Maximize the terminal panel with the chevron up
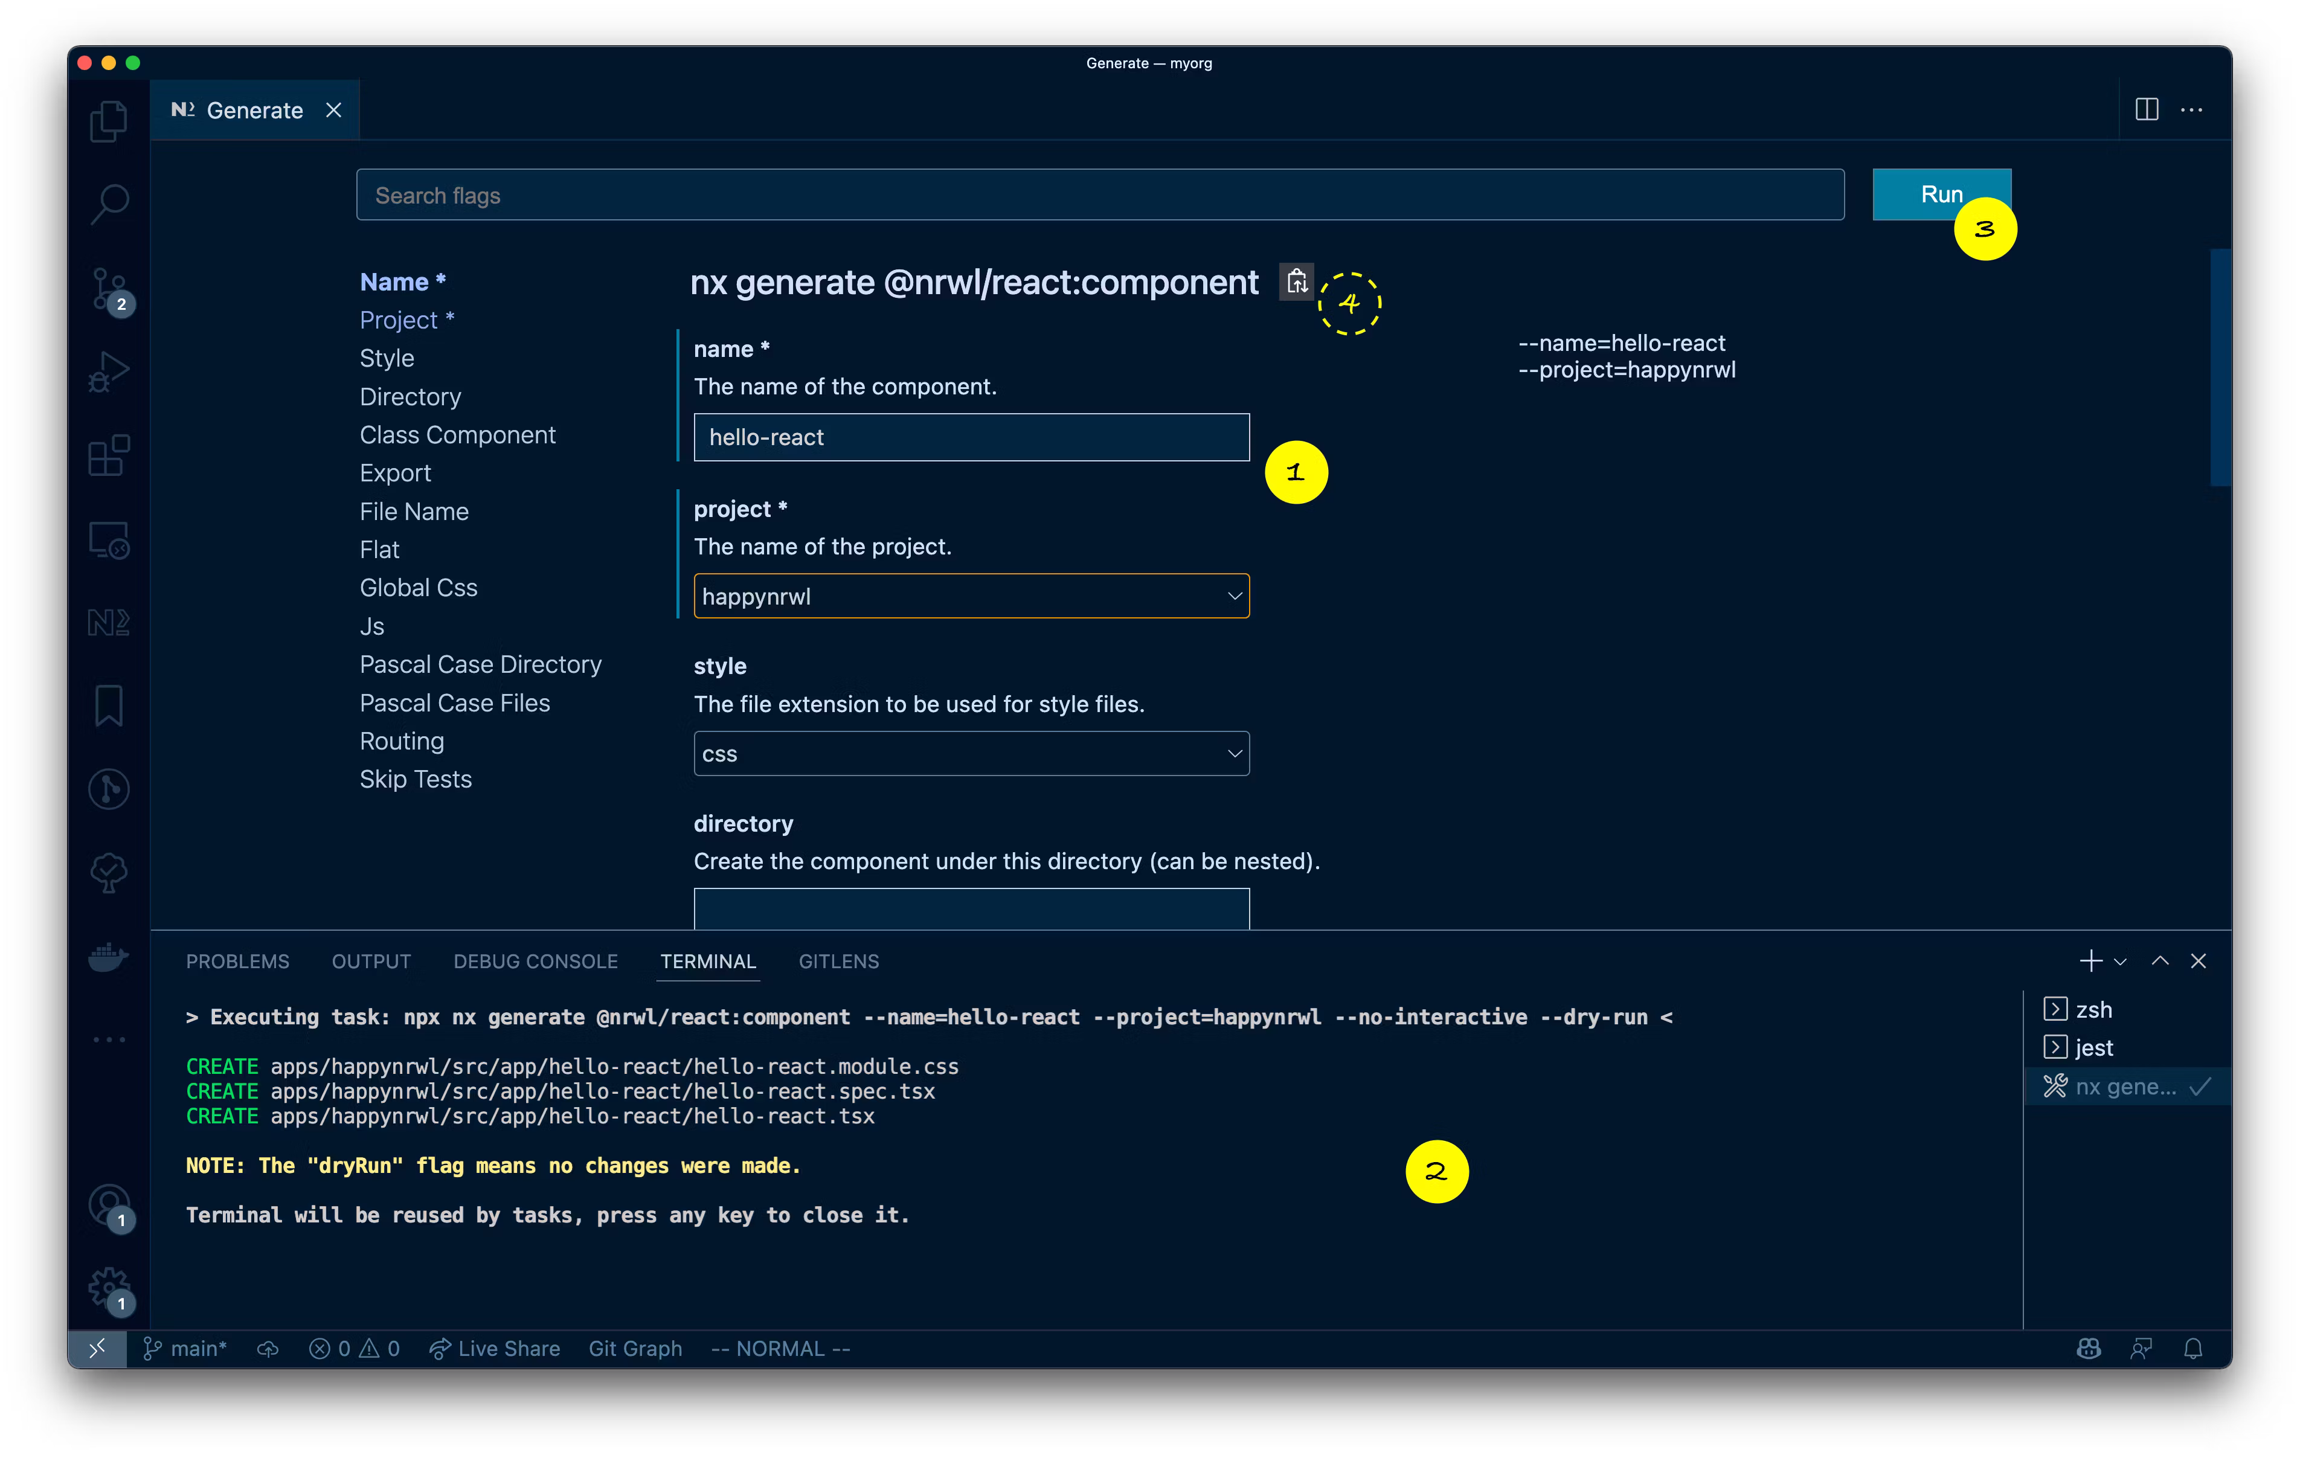Image resolution: width=2300 pixels, height=1458 pixels. pos(2160,961)
